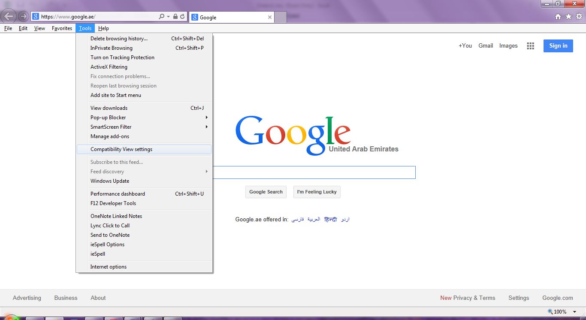This screenshot has width=586, height=320.
Task: Open the Help menu
Action: click(x=103, y=28)
